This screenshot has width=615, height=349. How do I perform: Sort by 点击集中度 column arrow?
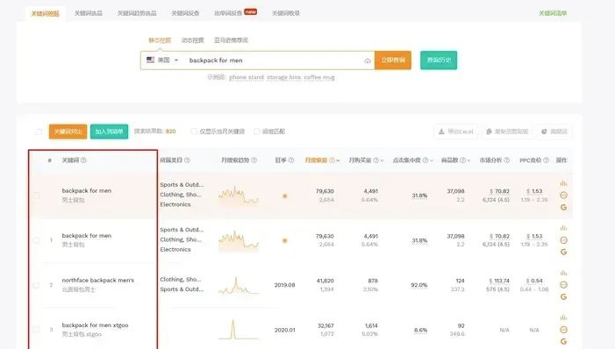[x=432, y=160]
